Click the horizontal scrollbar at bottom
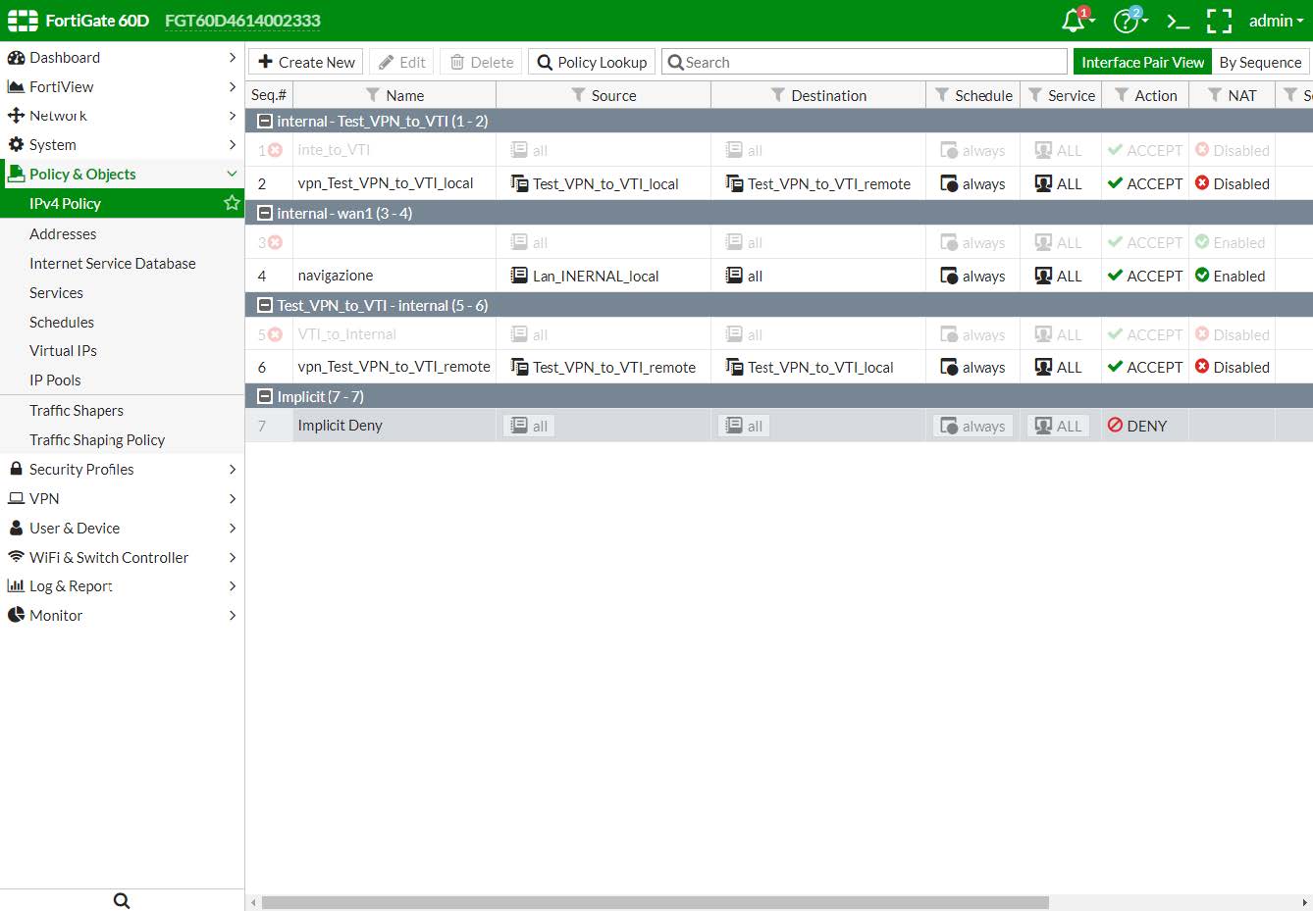This screenshot has width=1313, height=911. [x=656, y=902]
